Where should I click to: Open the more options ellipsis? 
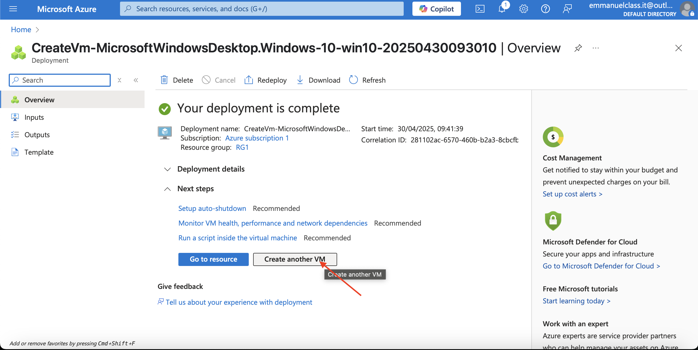596,48
